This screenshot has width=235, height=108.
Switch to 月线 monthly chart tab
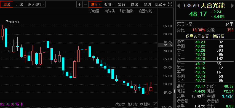[x=20, y=4]
